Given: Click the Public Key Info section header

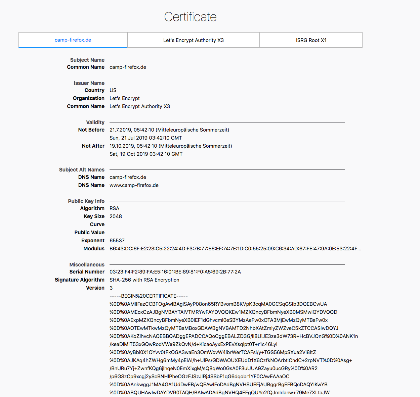Looking at the screenshot, I should tap(86, 201).
